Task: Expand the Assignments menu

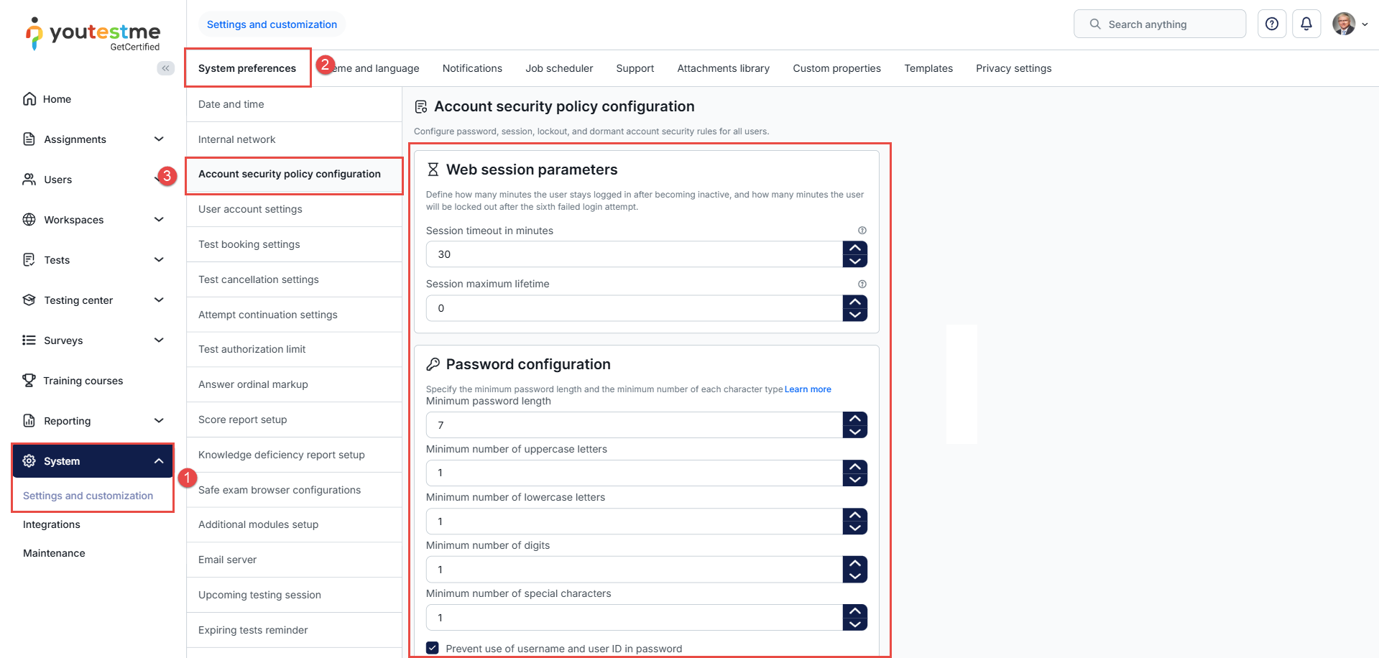Action: click(x=159, y=139)
